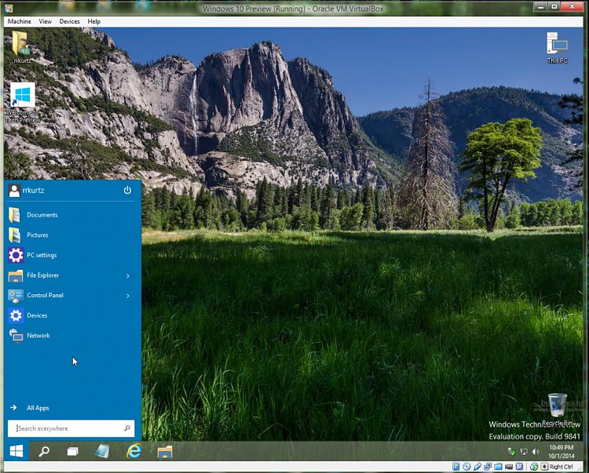Launch Internet Explorer from the taskbar
The height and width of the screenshot is (473, 589).
pyautogui.click(x=134, y=451)
